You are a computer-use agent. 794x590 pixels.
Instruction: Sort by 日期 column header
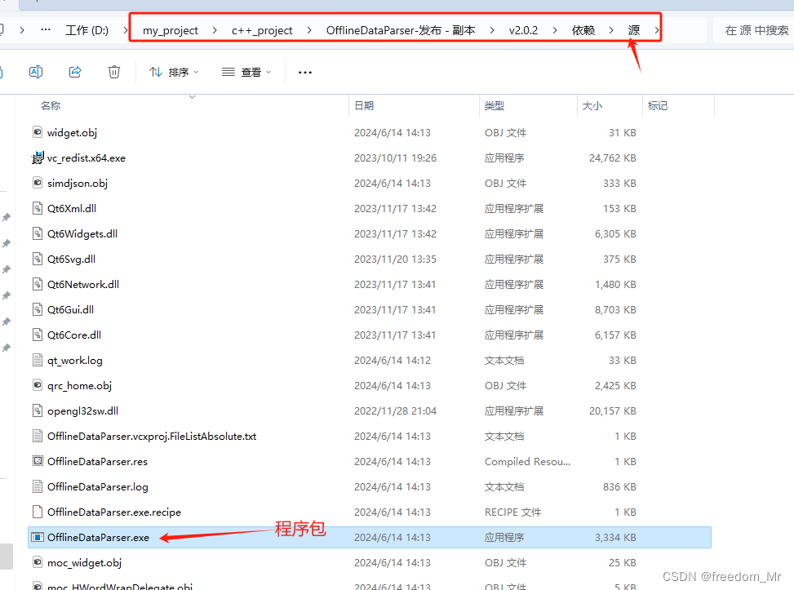click(x=364, y=105)
